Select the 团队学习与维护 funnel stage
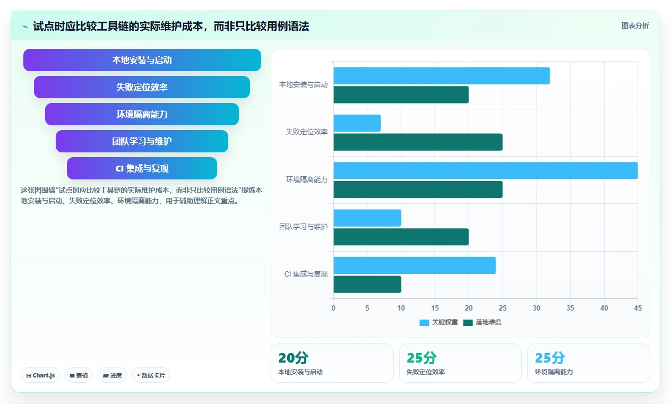 coord(142,141)
